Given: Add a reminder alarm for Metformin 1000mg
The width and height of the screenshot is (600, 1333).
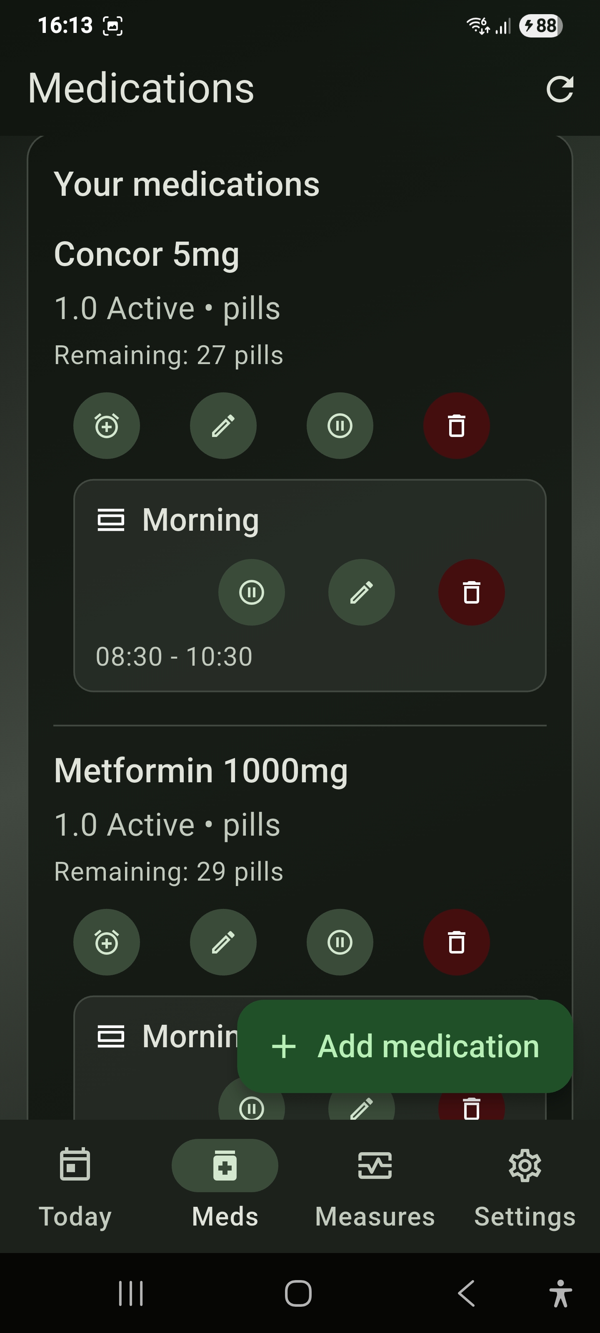Looking at the screenshot, I should click(x=107, y=942).
